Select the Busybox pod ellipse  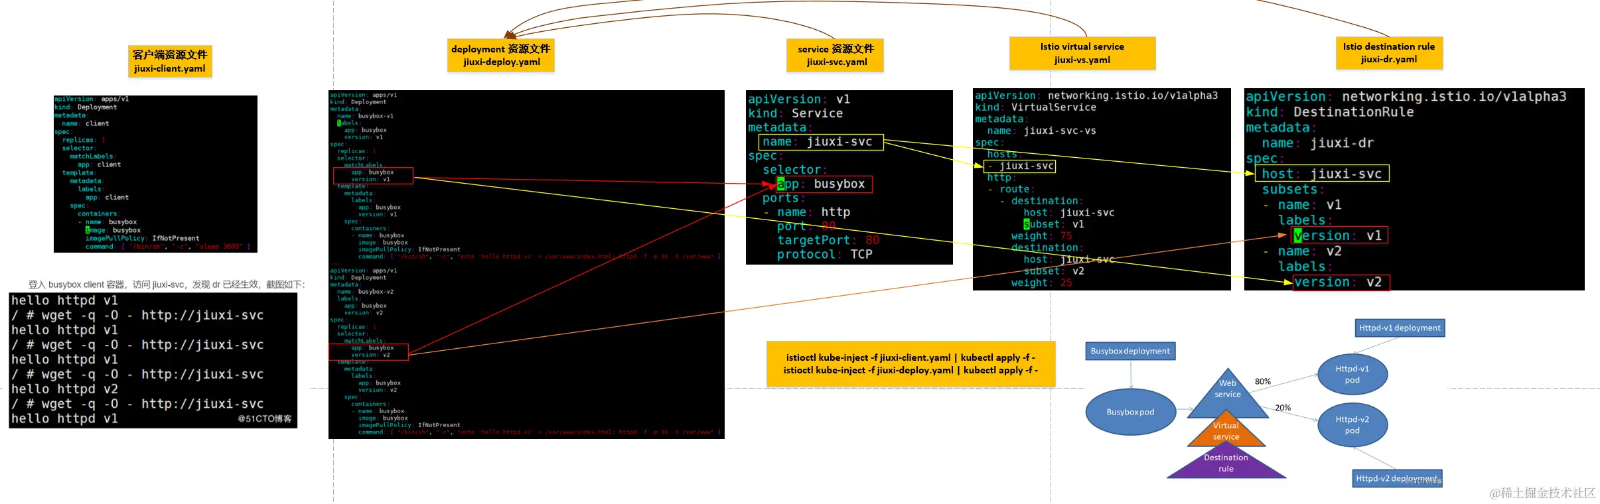click(1130, 412)
